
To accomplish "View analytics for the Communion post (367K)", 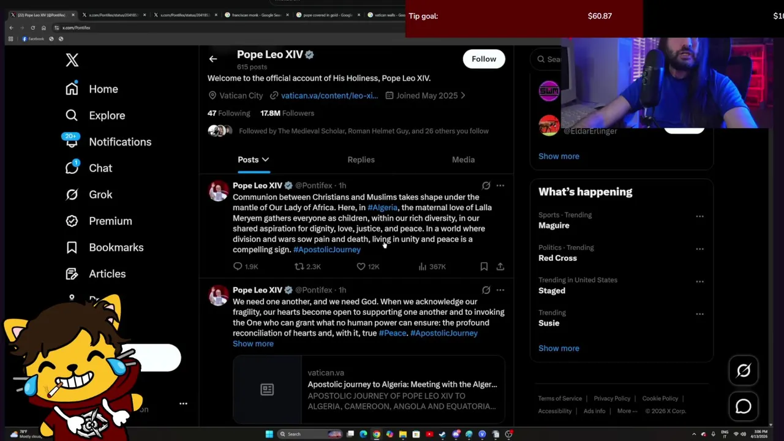I will click(x=432, y=266).
